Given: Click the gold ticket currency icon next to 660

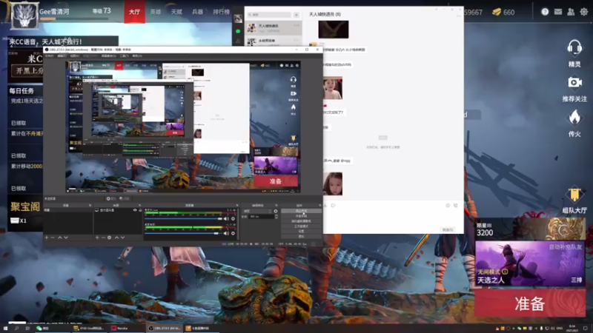Looking at the screenshot, I should (497, 12).
